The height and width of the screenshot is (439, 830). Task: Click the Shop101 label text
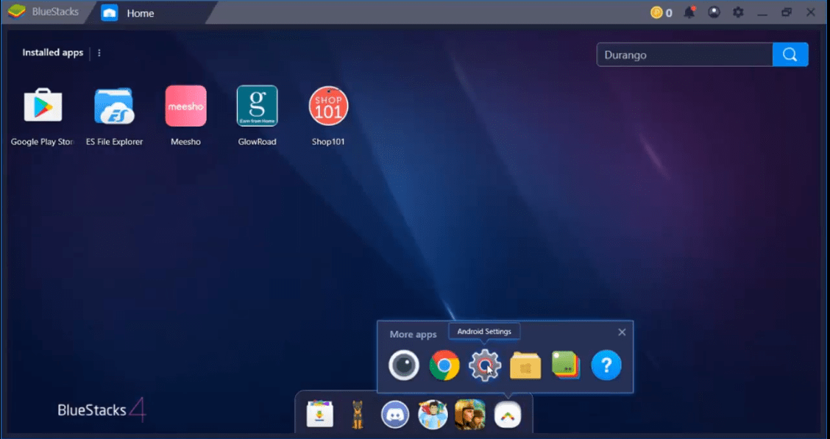328,142
